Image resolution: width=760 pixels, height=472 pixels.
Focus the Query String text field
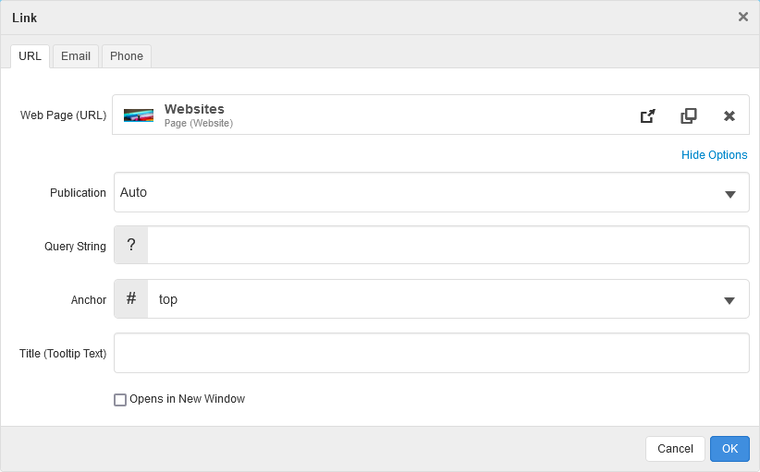447,246
